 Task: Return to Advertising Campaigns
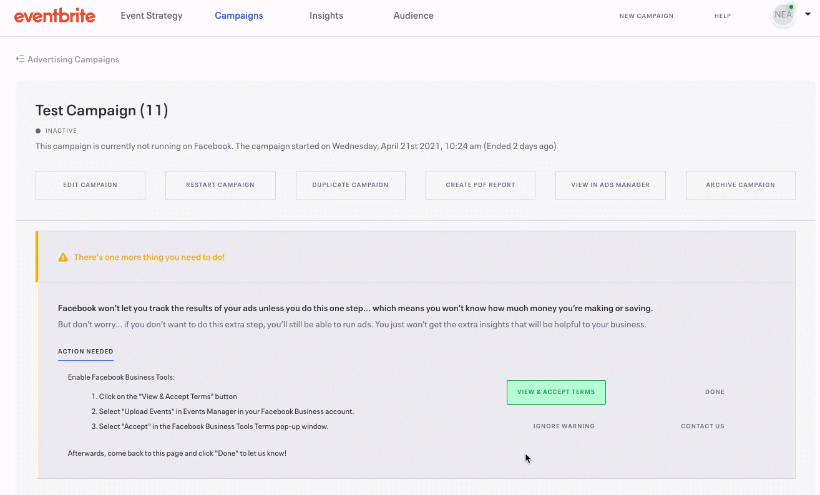(x=73, y=59)
